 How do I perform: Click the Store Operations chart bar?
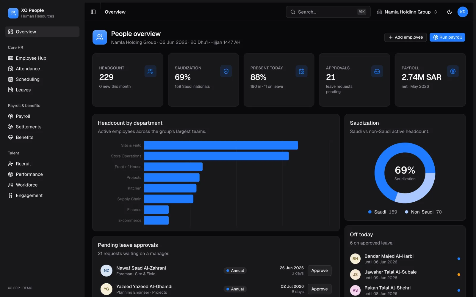coord(217,156)
